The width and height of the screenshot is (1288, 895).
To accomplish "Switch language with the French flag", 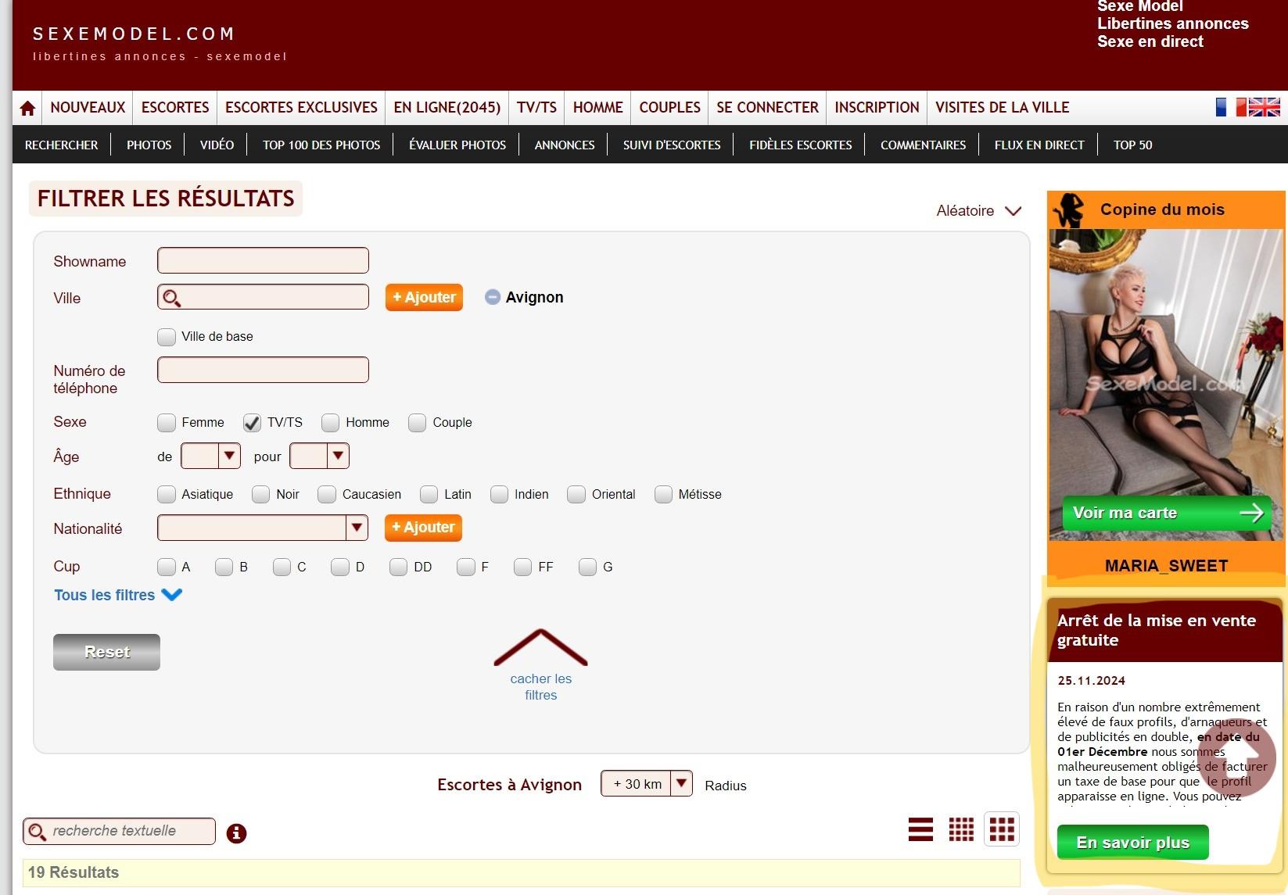I will (1230, 107).
